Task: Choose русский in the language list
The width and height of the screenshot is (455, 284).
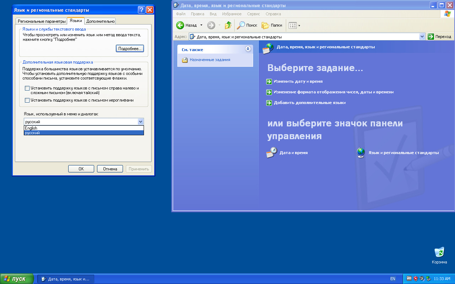Action: (84, 133)
